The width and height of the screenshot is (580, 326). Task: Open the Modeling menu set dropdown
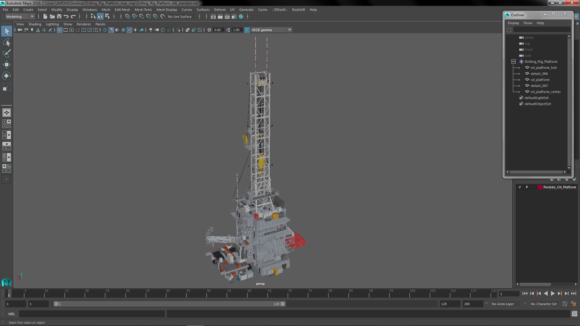coord(32,17)
